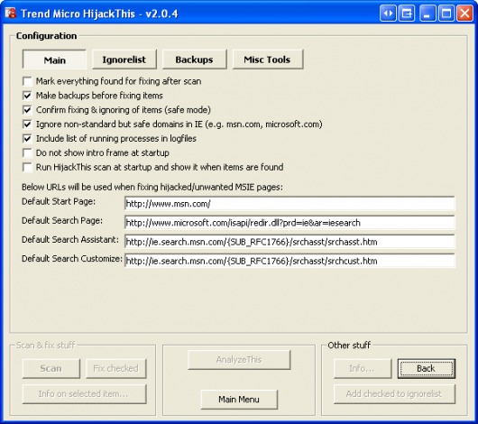
Task: Uncheck Ignore non-standard but safe domains
Action: (x=27, y=124)
